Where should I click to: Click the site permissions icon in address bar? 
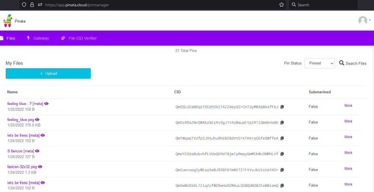(x=40, y=5)
